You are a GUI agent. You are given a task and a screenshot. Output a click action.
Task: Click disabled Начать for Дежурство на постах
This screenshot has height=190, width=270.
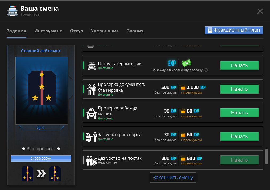(x=239, y=160)
